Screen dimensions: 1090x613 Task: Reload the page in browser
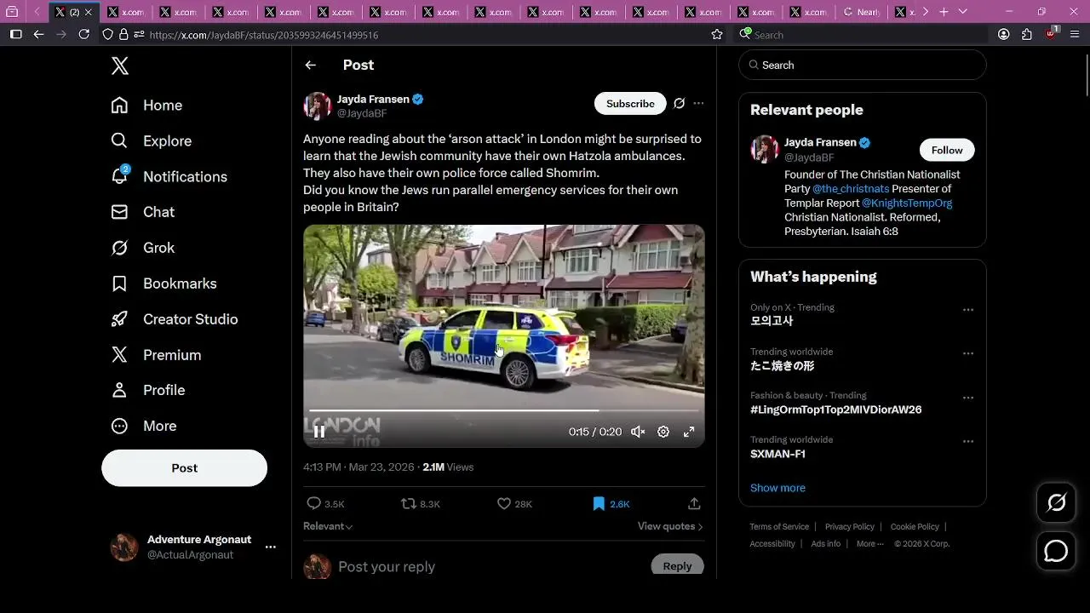point(83,34)
